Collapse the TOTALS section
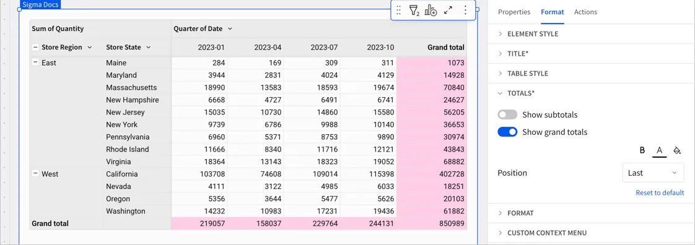The image size is (695, 245). [x=592, y=93]
